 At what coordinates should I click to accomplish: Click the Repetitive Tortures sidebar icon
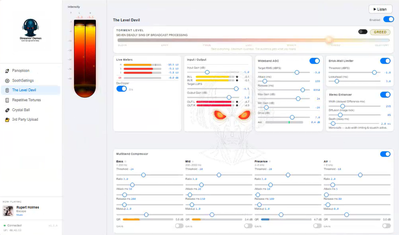[x=7, y=100]
